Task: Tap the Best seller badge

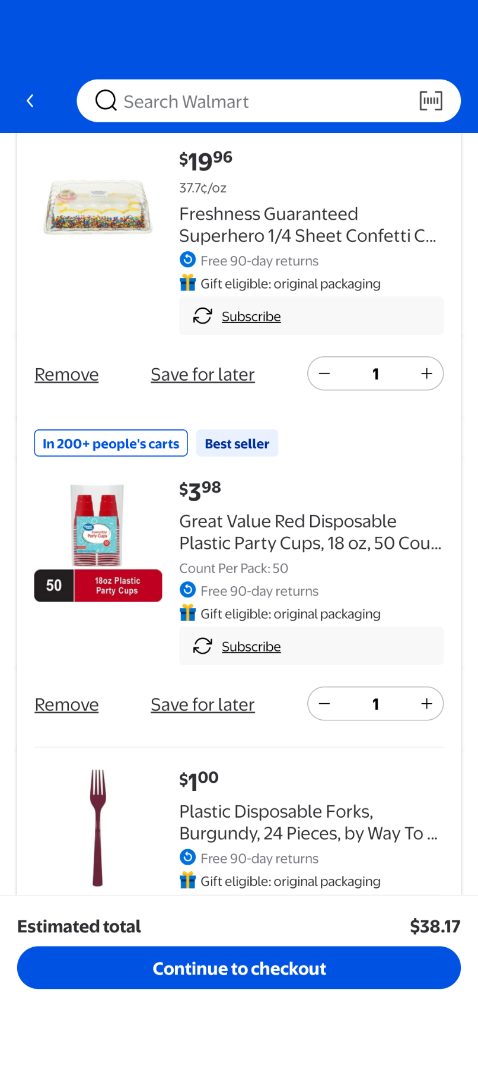Action: 237,444
